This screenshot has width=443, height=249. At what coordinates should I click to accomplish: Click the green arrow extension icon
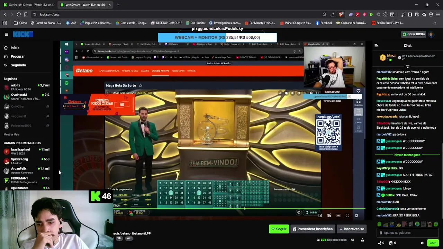tap(371, 15)
